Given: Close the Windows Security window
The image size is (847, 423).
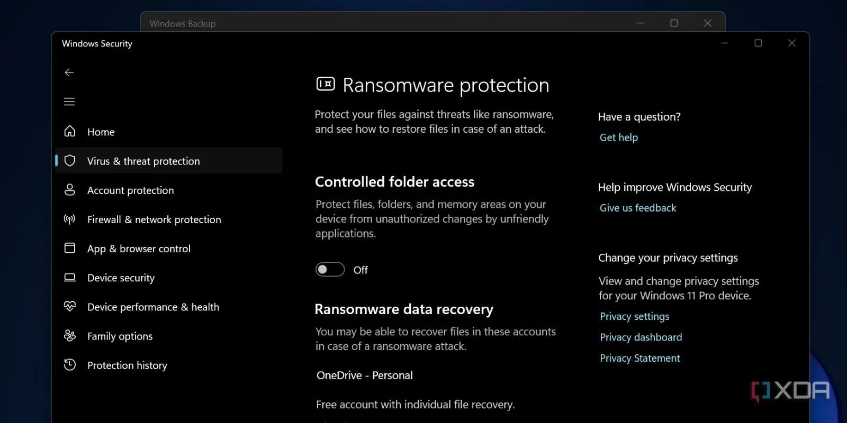Looking at the screenshot, I should tap(792, 43).
